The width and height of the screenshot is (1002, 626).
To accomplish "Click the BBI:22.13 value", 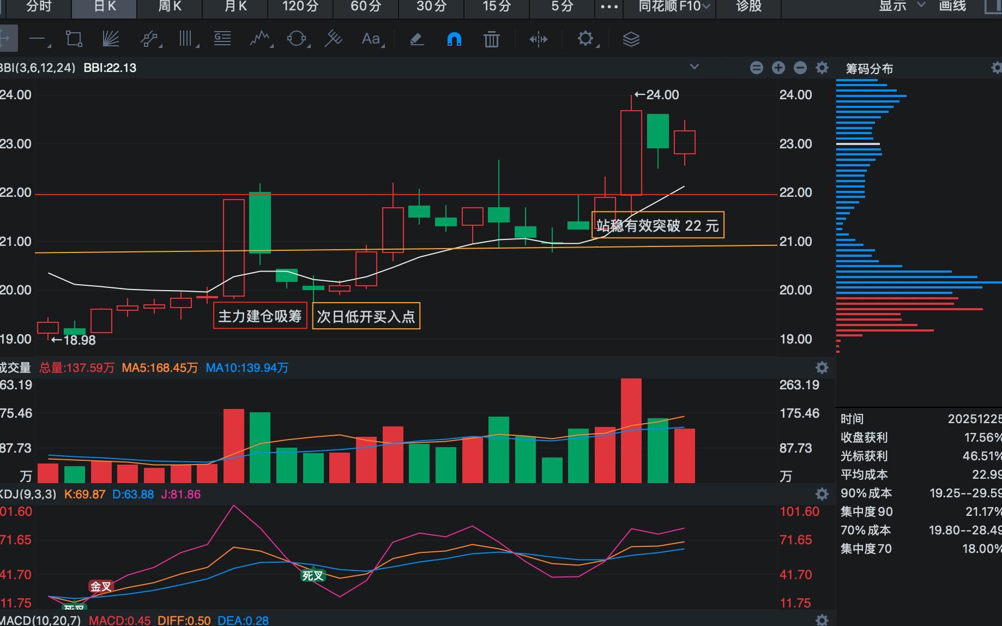I will [x=110, y=68].
